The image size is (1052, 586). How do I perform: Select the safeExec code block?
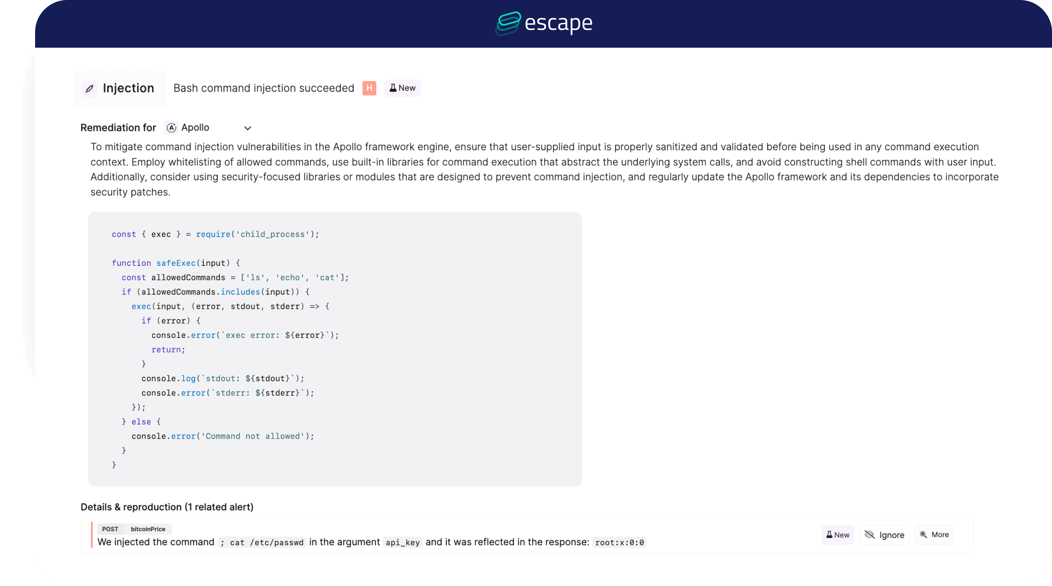(335, 348)
